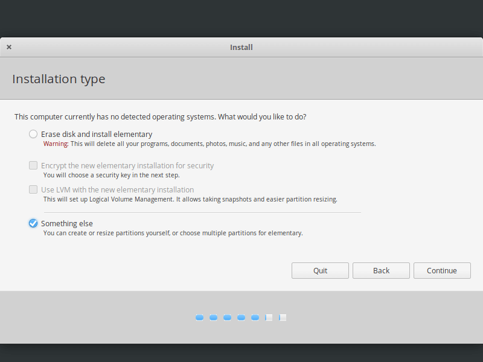Click the Install window title text

[x=241, y=47]
